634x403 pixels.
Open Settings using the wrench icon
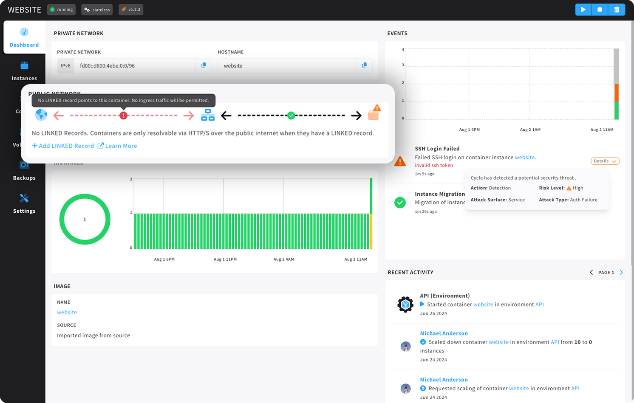click(24, 203)
